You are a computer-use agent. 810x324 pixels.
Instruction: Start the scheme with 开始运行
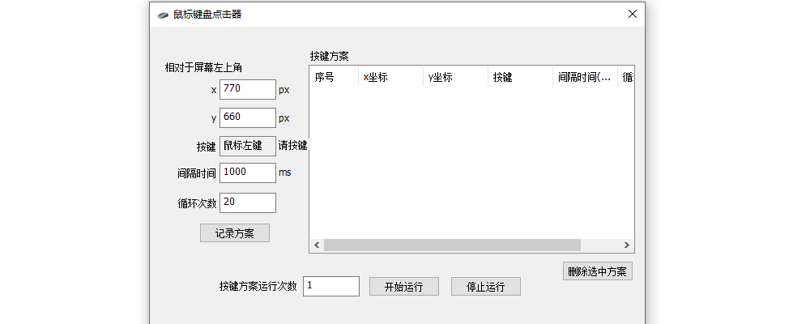point(403,287)
